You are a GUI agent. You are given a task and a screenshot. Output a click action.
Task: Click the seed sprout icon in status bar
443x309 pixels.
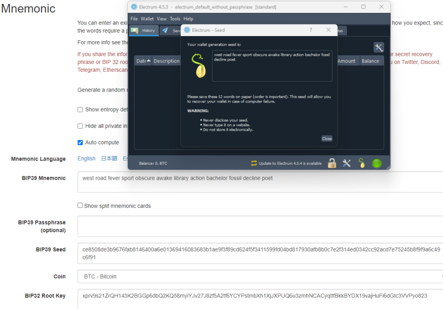[x=361, y=163]
